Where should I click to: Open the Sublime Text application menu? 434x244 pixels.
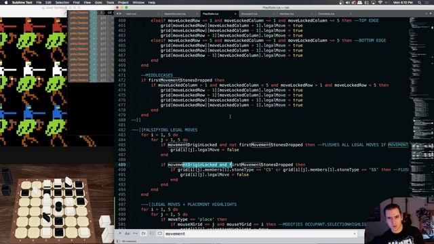pyautogui.click(x=22, y=3)
